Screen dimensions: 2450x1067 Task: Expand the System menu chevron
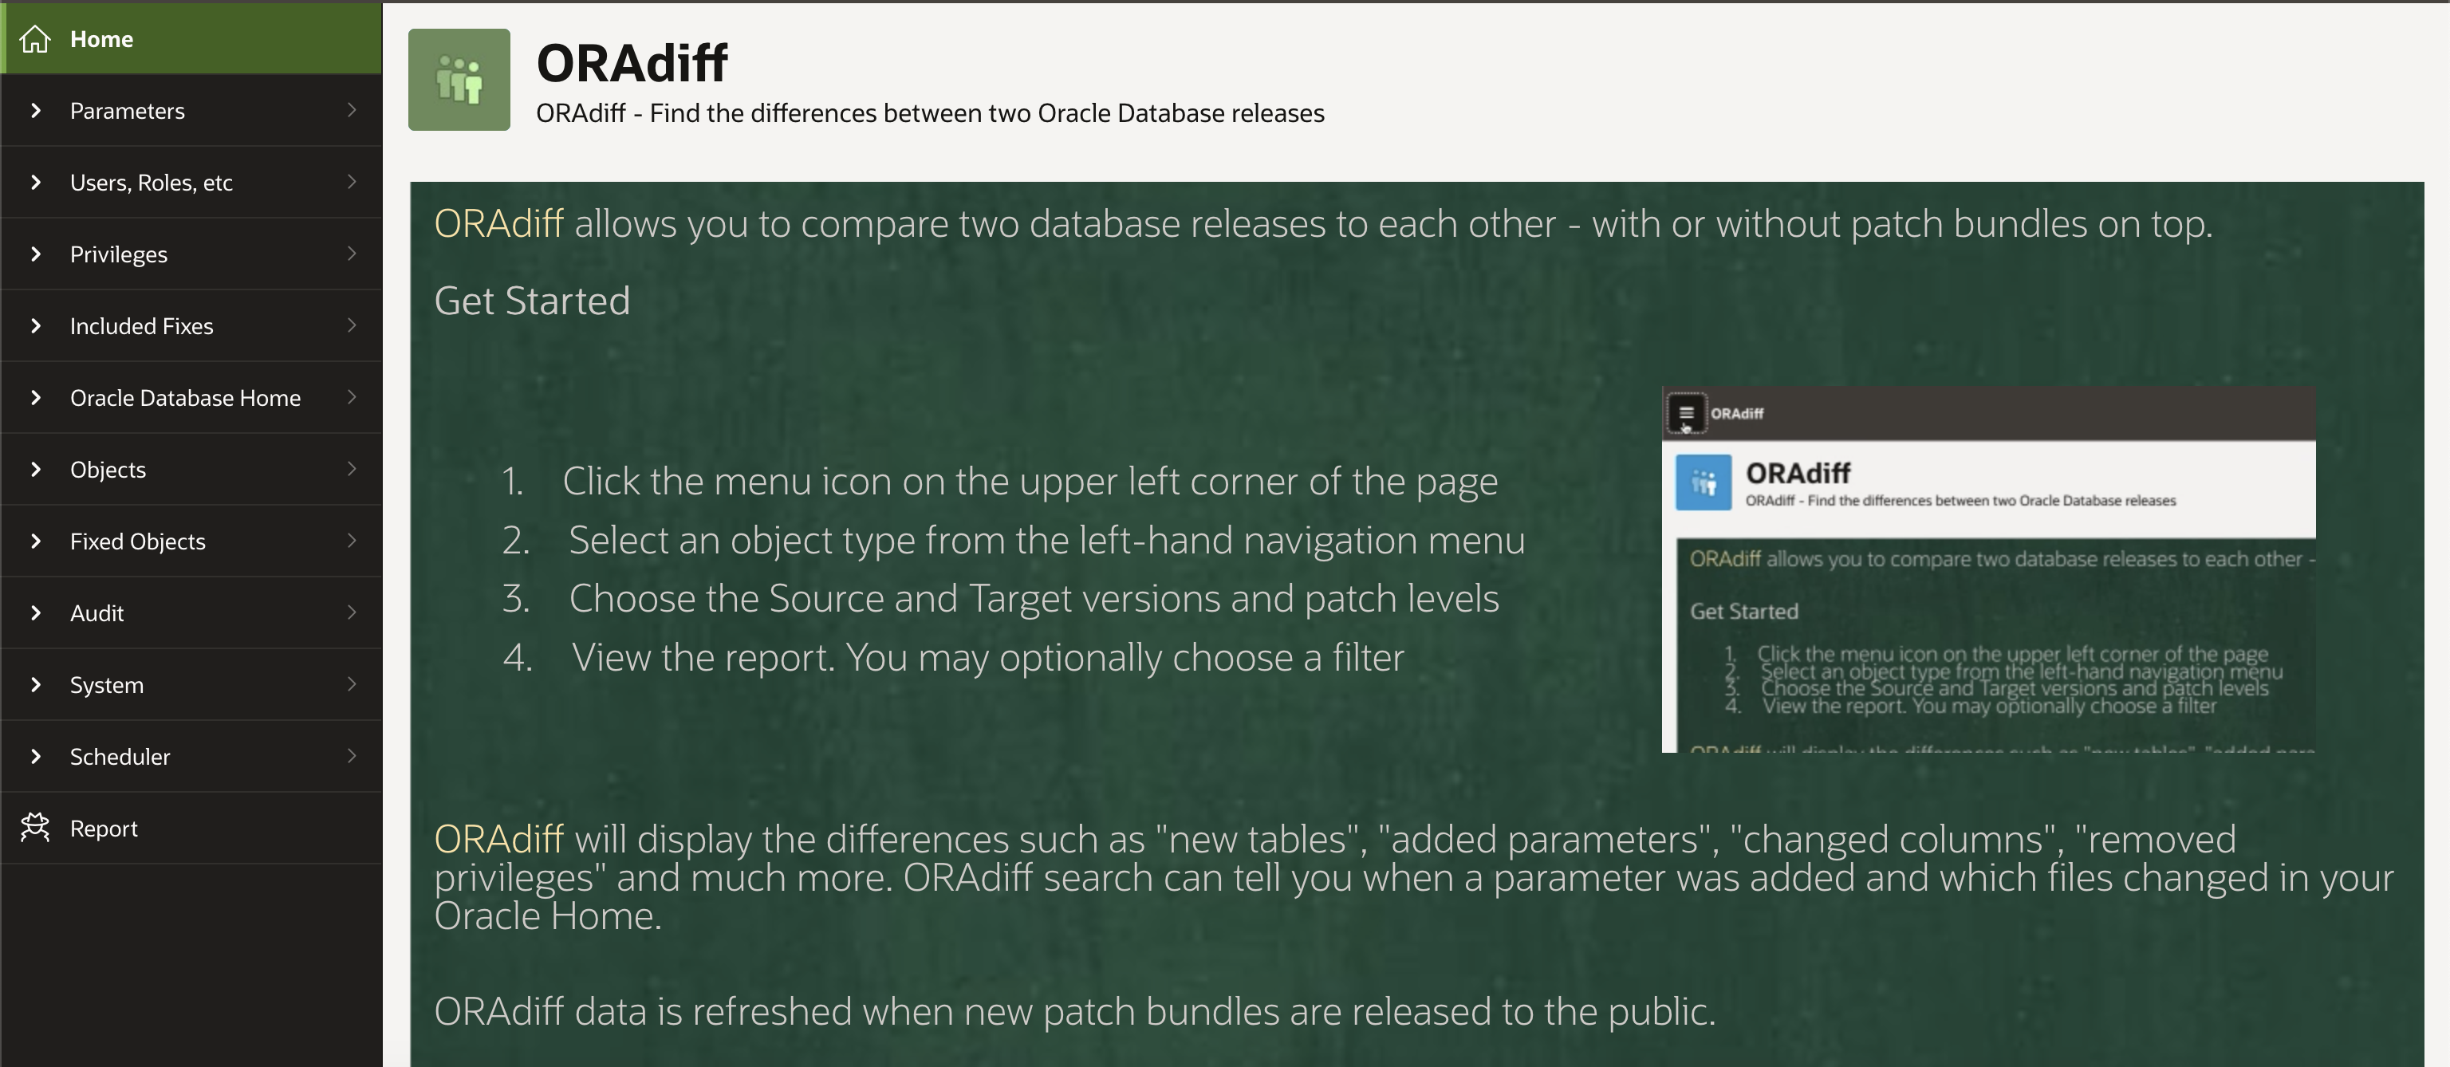[x=36, y=685]
